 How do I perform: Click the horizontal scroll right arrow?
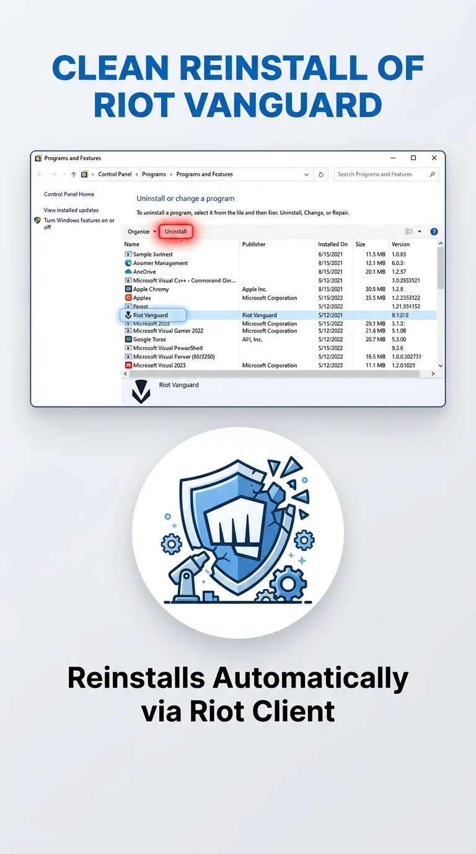[x=433, y=374]
